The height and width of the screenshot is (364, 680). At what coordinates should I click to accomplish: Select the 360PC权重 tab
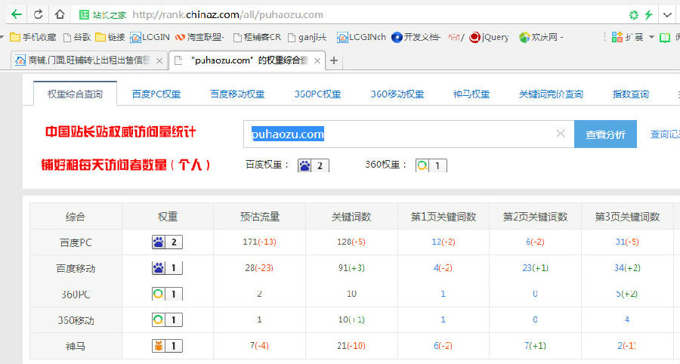tap(317, 94)
